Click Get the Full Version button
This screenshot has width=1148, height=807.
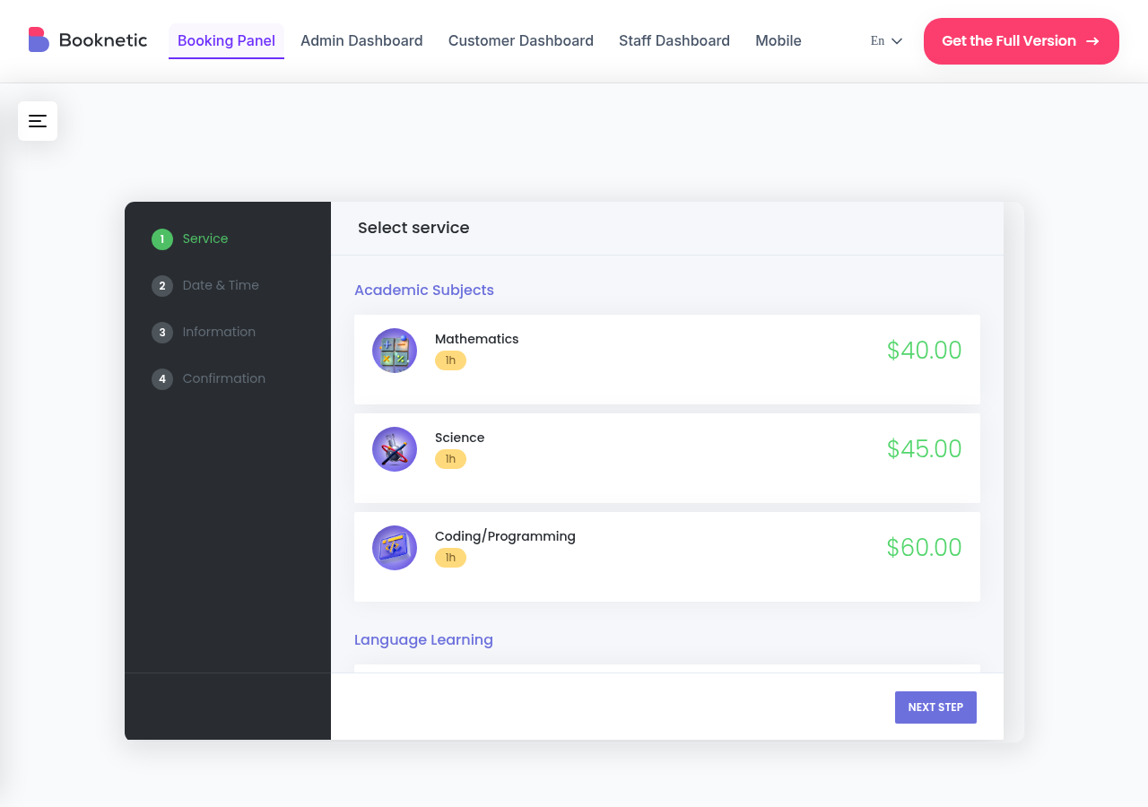pos(1022,41)
